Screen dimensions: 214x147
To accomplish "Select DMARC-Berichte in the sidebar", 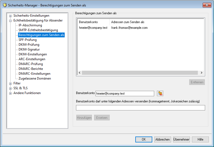I will click(31, 69).
